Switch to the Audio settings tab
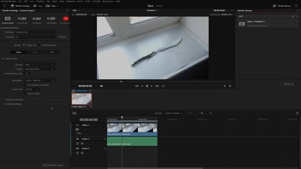The image size is (301, 169). pyautogui.click(x=35, y=52)
